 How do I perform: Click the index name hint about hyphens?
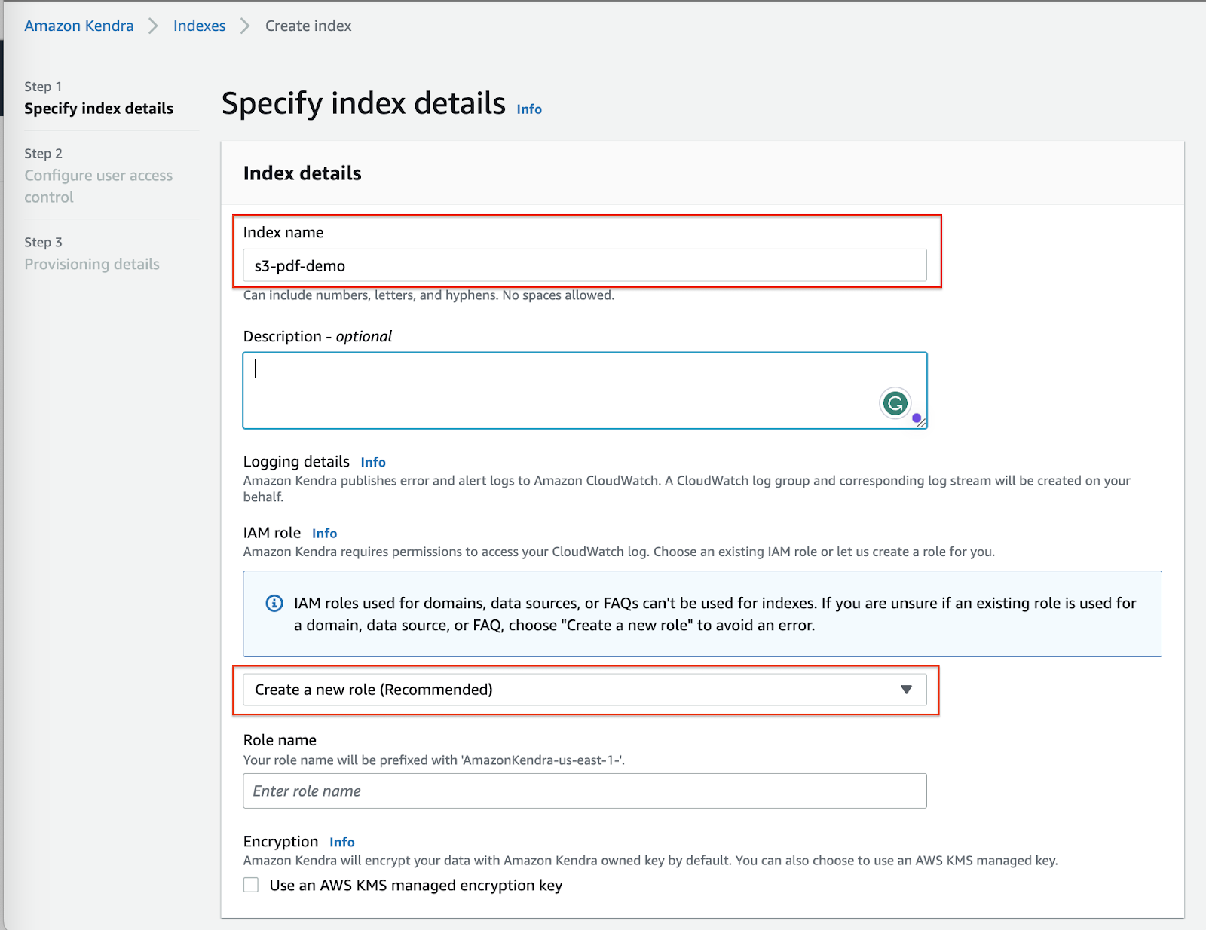click(429, 295)
